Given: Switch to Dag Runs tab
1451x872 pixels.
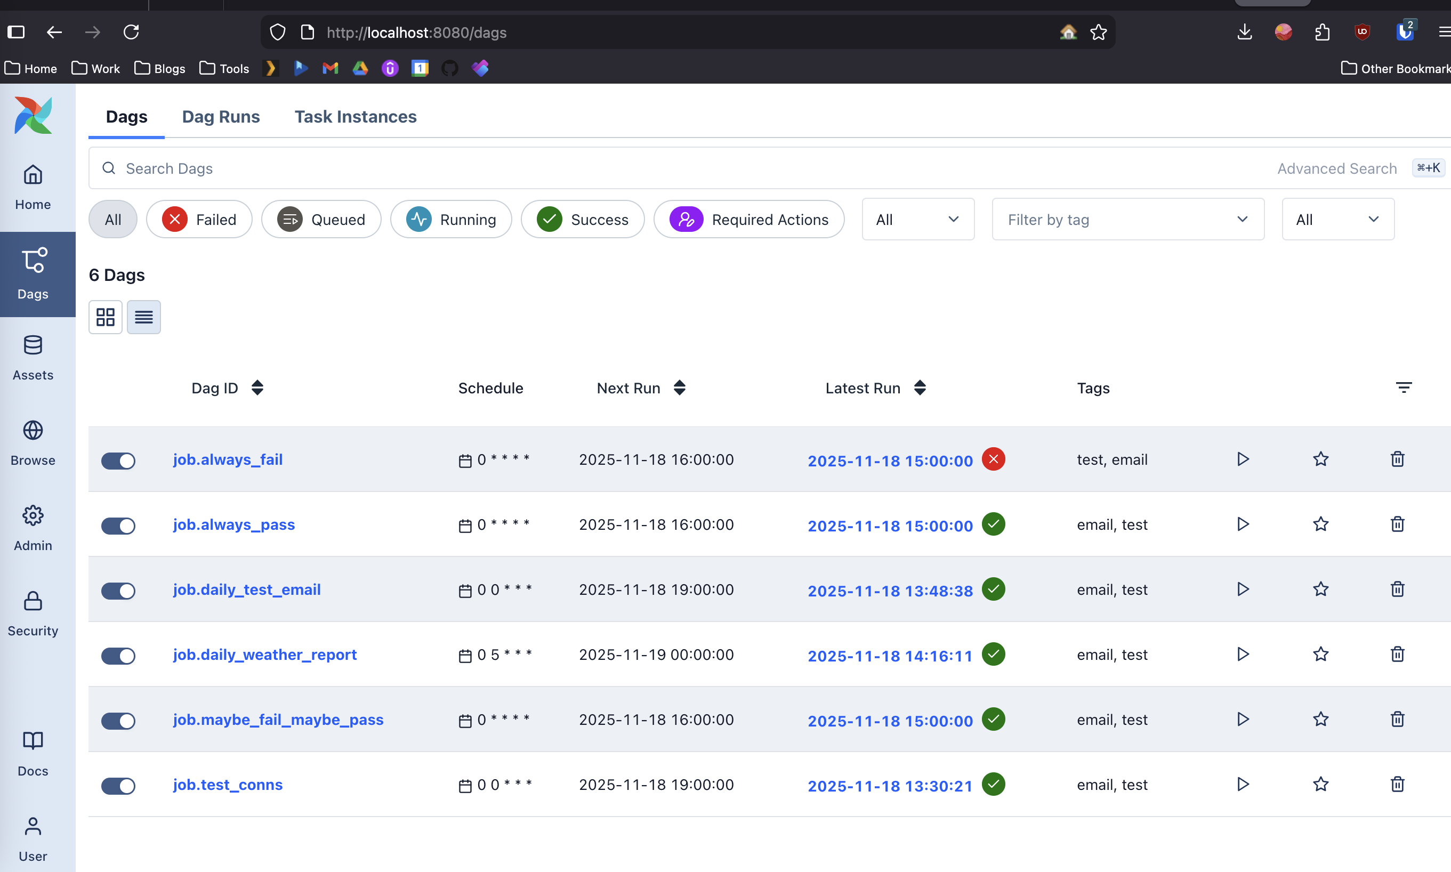Looking at the screenshot, I should tap(221, 116).
